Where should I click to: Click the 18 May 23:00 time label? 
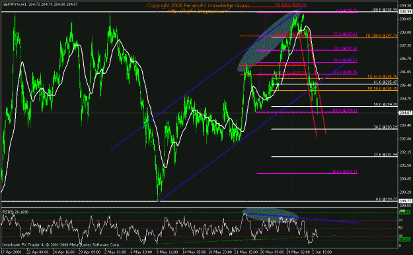[220, 252]
